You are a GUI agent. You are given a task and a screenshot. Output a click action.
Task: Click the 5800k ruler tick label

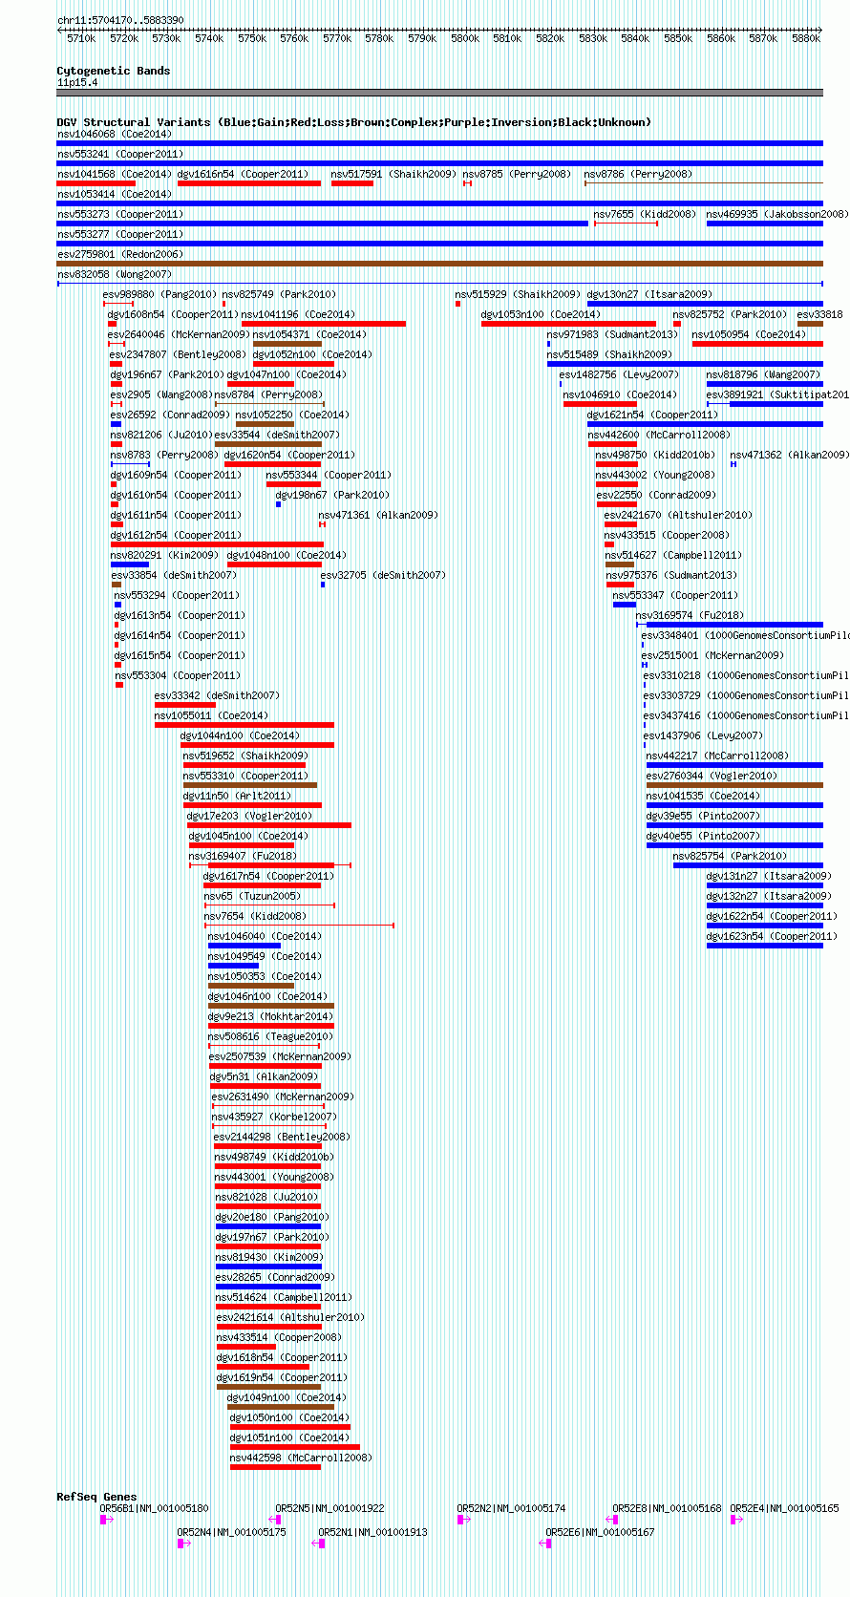pos(465,38)
